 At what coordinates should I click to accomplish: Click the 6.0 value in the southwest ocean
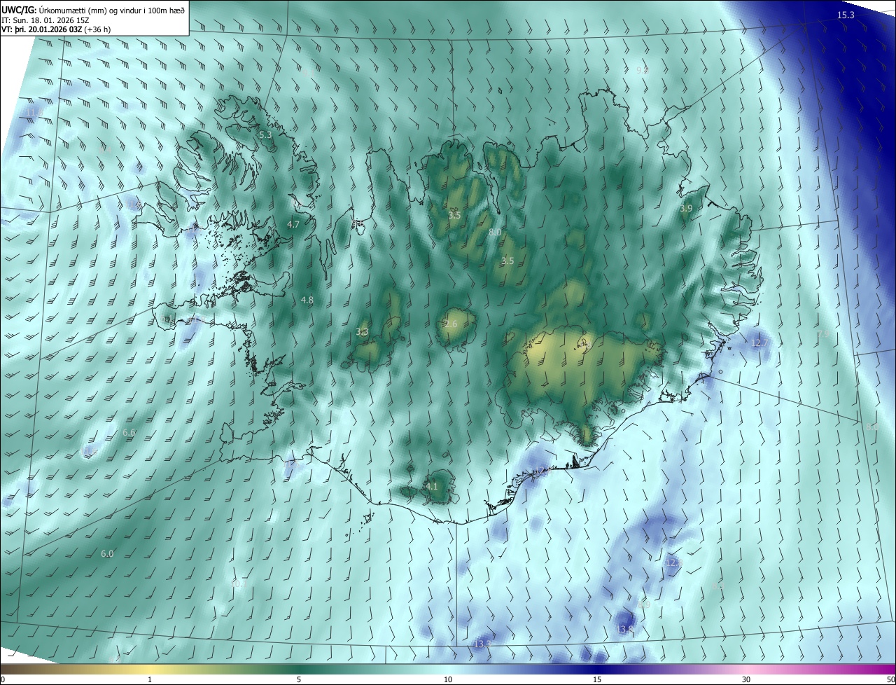(107, 553)
